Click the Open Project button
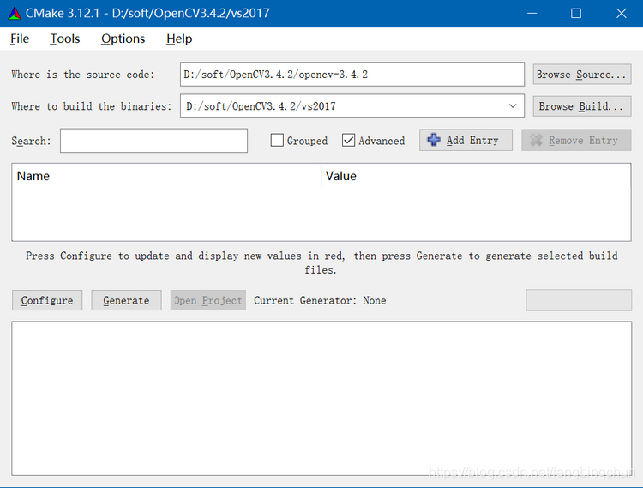This screenshot has width=643, height=488. point(208,300)
